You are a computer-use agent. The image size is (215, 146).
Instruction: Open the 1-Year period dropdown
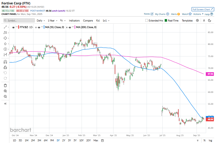point(53,21)
